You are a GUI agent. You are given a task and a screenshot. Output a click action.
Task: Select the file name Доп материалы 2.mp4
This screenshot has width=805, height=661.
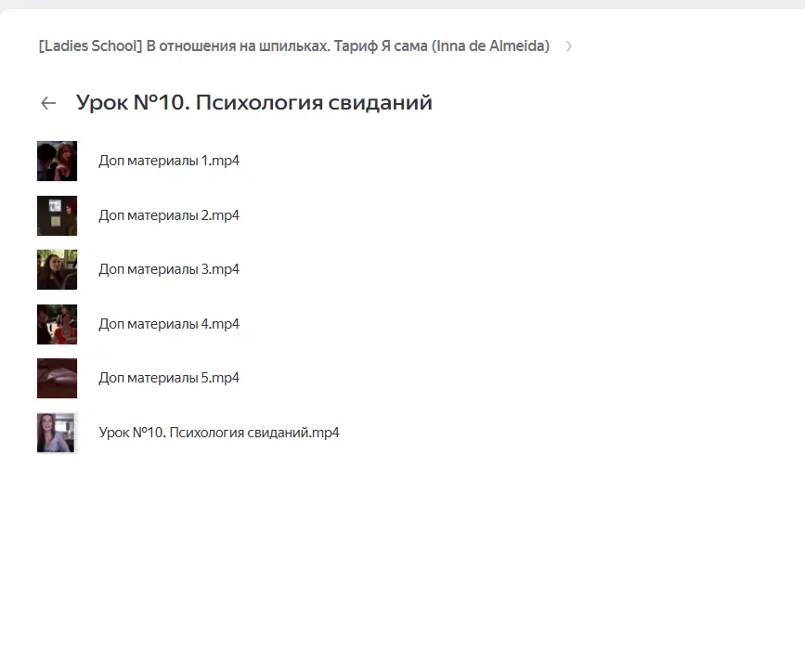coord(169,215)
